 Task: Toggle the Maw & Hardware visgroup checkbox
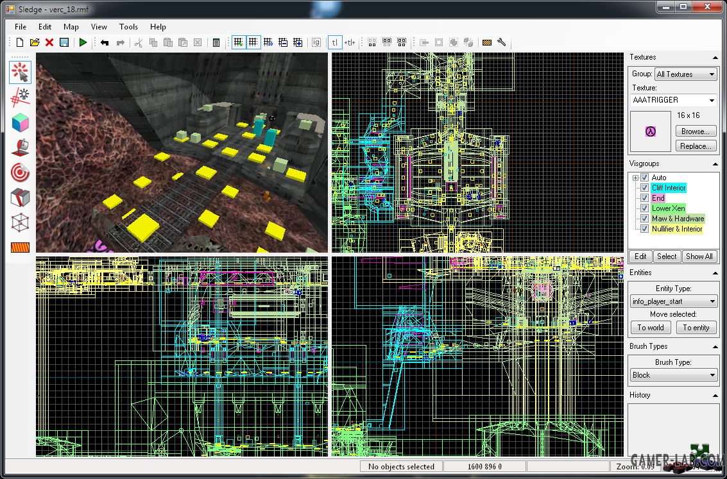[644, 218]
